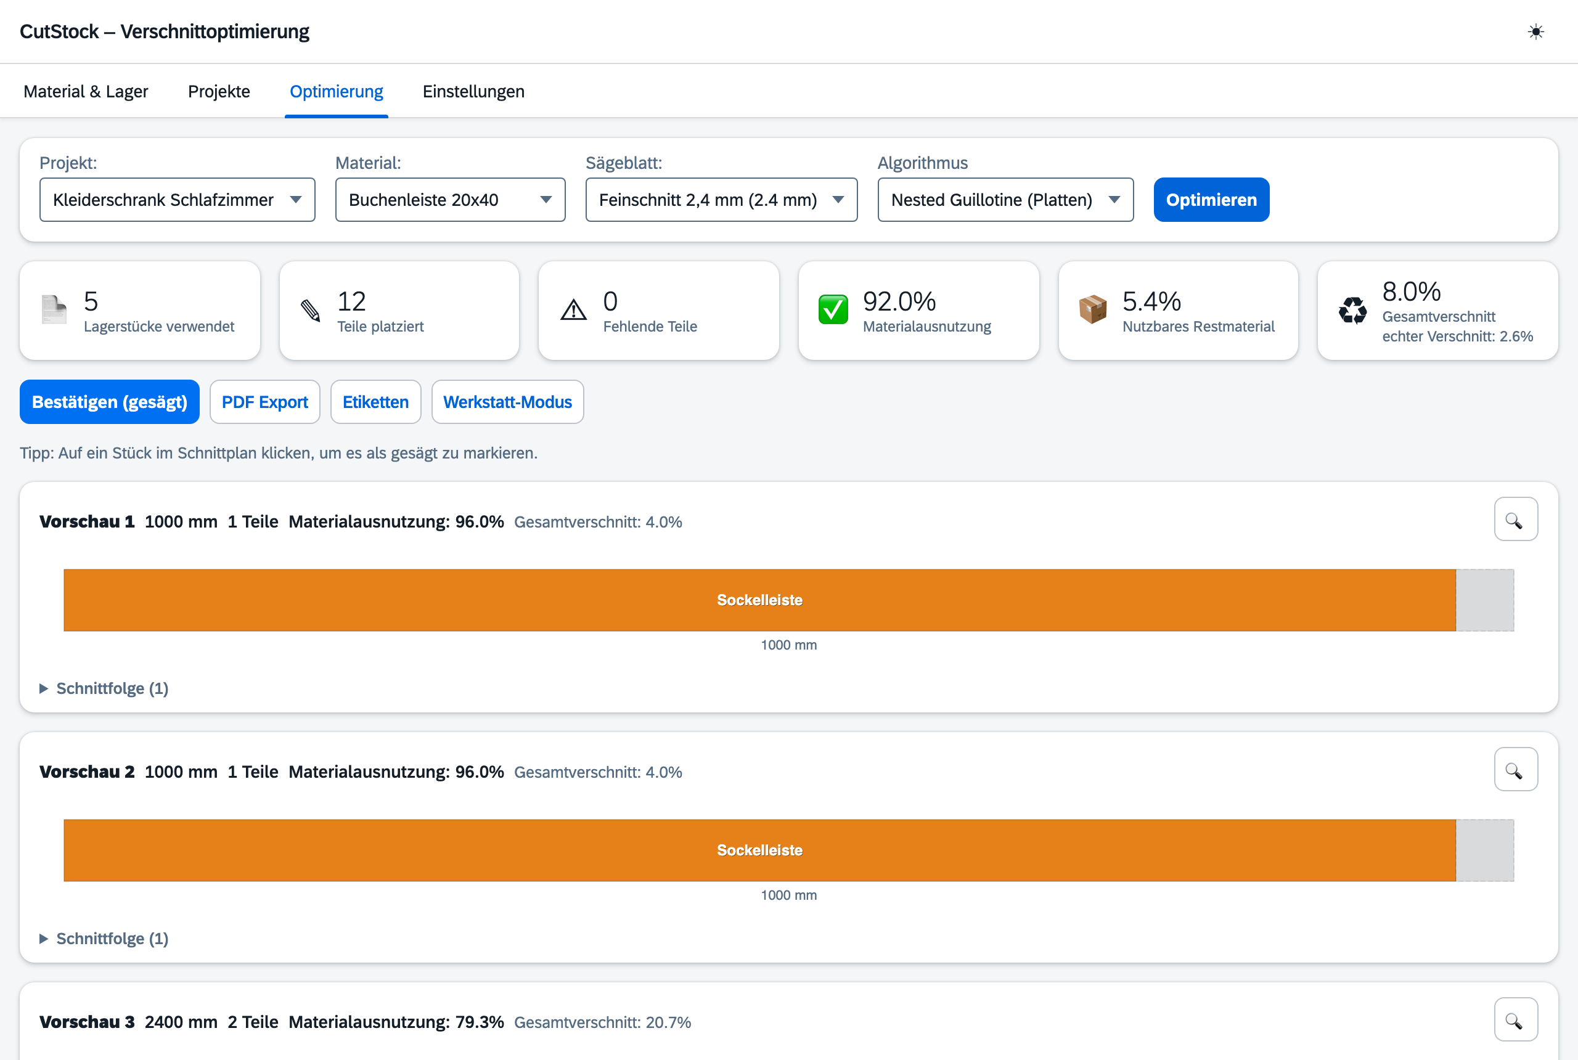
Task: Expand Schnittfolge (1) under Vorschau 1
Action: [104, 688]
